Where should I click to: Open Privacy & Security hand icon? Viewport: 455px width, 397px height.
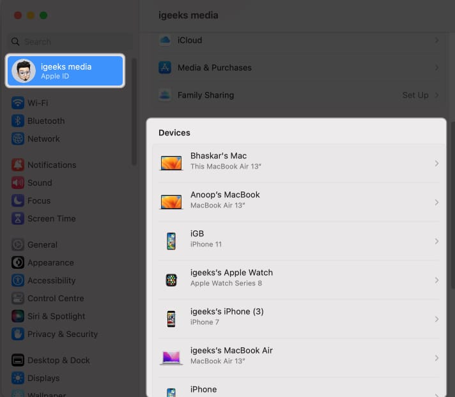[x=18, y=334]
